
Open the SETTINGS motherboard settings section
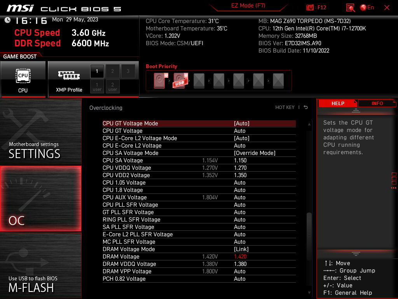pyautogui.click(x=40, y=132)
